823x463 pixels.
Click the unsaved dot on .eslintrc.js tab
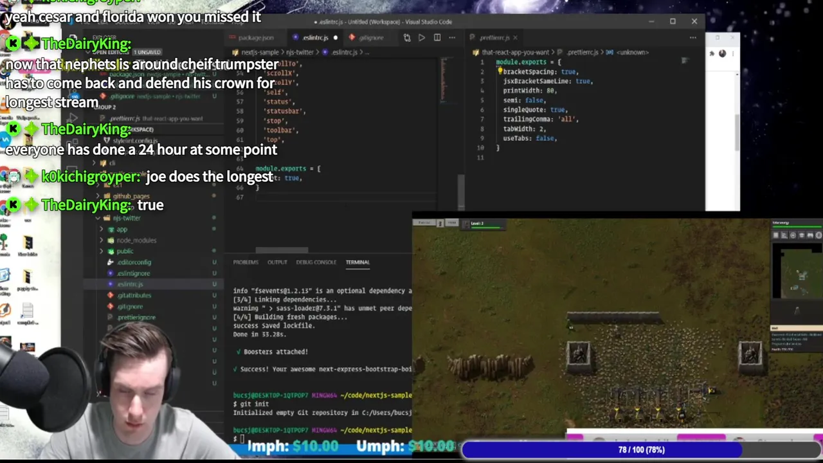[335, 38]
